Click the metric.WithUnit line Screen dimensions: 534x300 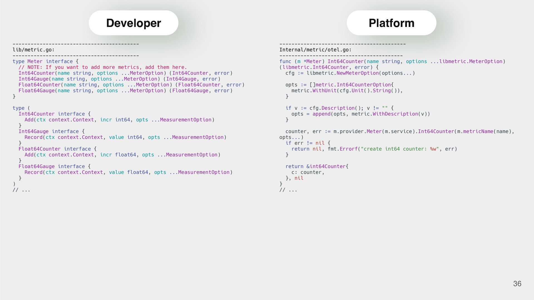coord(347,91)
